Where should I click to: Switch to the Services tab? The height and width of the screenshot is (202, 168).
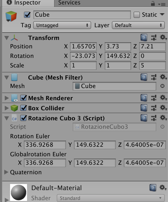[x=69, y=3]
